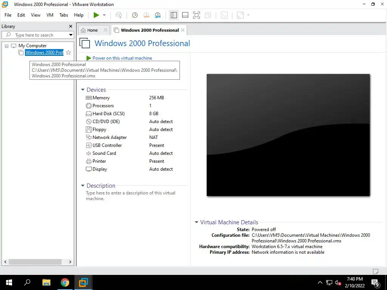Click the Floppy device icon
This screenshot has width=387, height=290.
(88, 130)
